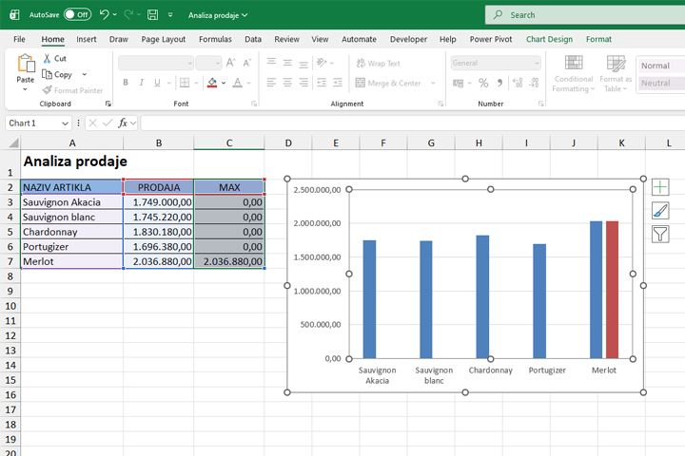Apply the Normal cell style
The height and width of the screenshot is (456, 685).
[x=656, y=66]
